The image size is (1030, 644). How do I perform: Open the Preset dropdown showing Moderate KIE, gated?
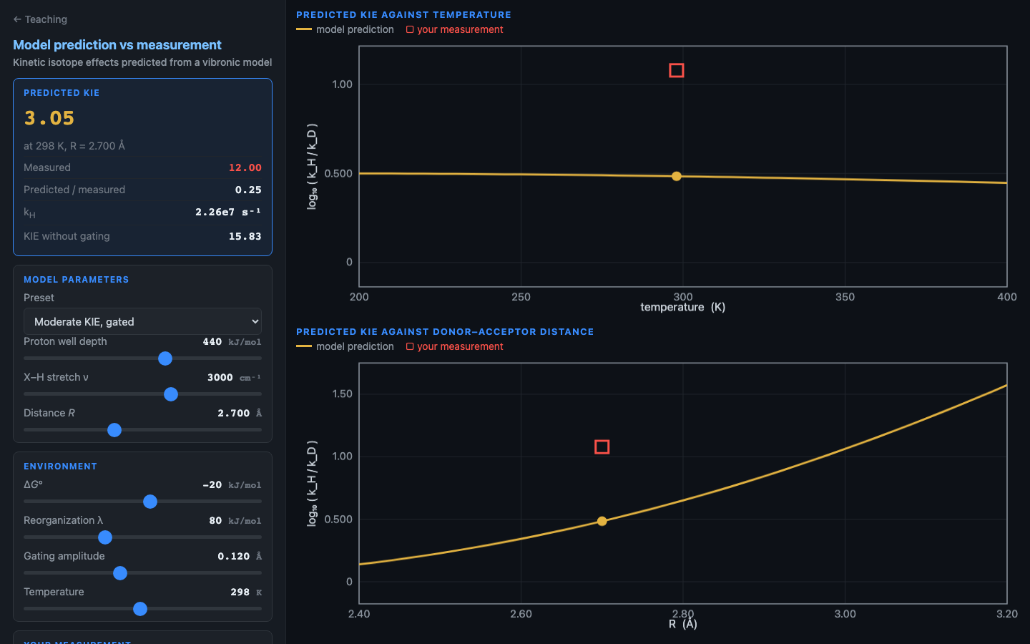(x=142, y=321)
